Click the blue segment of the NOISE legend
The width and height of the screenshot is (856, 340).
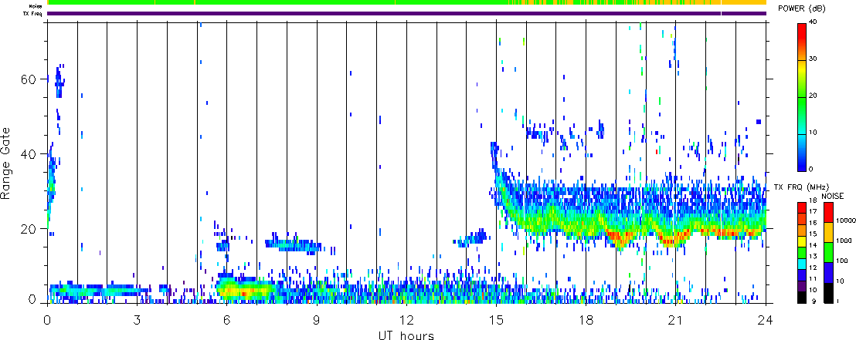[829, 272]
